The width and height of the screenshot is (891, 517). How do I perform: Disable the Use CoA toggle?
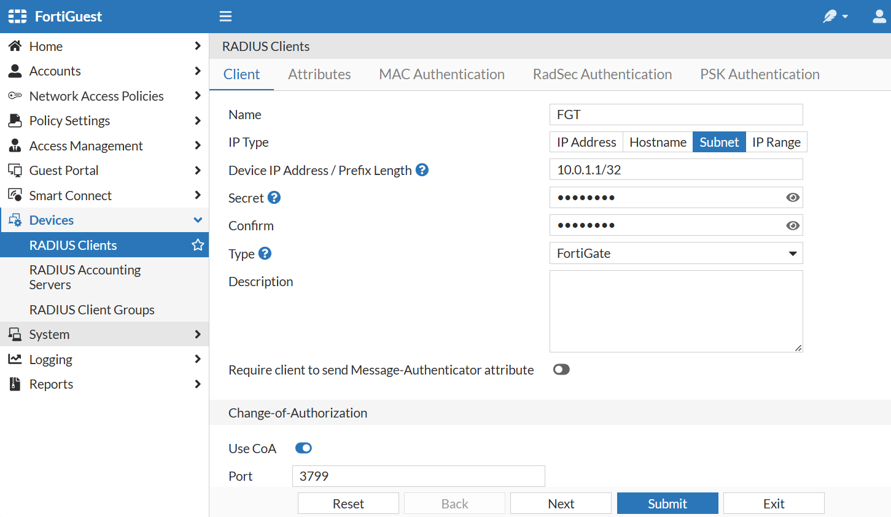[303, 448]
